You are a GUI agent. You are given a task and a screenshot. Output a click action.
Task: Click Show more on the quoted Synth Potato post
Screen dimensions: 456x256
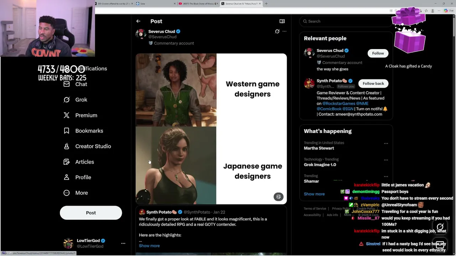[149, 246]
